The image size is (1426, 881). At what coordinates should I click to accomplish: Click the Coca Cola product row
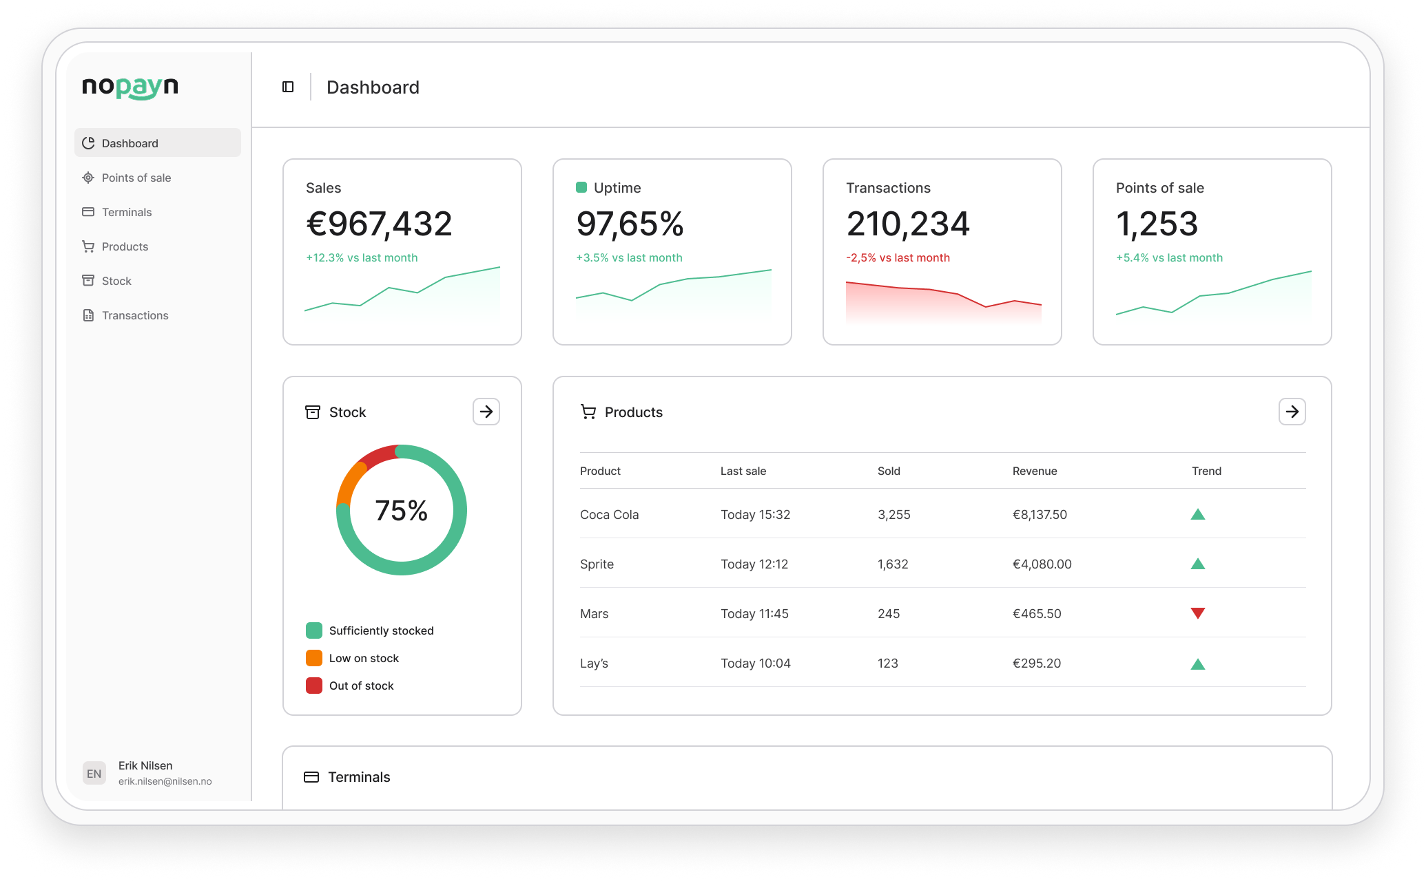tap(609, 515)
